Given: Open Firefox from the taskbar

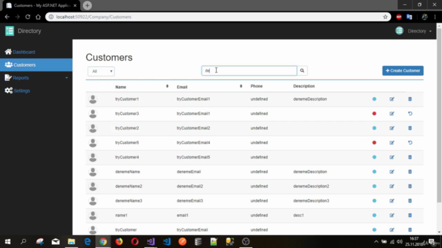Looking at the screenshot, I should click(119, 242).
